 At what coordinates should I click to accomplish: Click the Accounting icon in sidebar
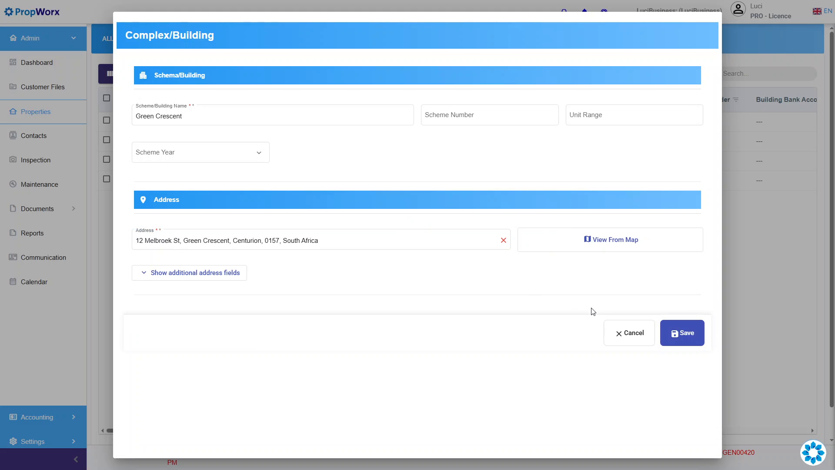(x=13, y=417)
